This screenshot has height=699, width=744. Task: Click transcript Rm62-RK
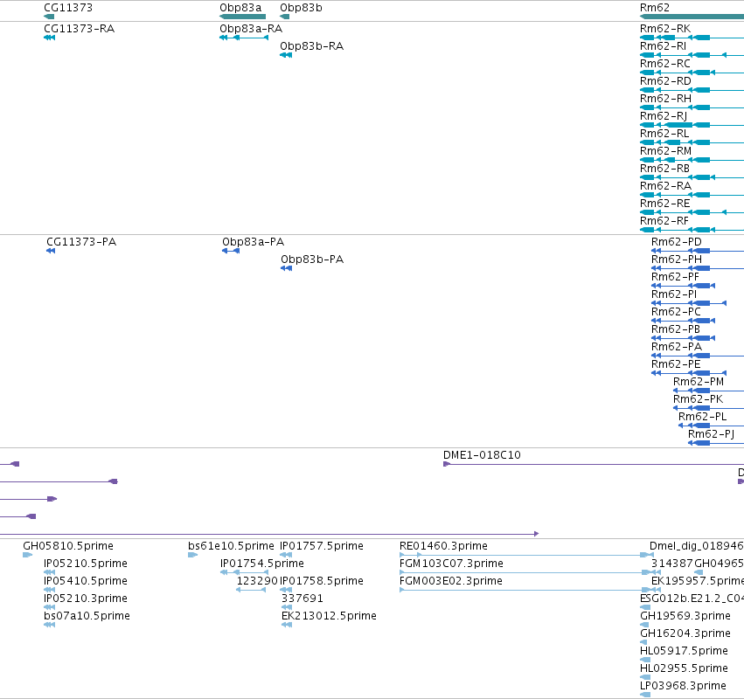[665, 29]
